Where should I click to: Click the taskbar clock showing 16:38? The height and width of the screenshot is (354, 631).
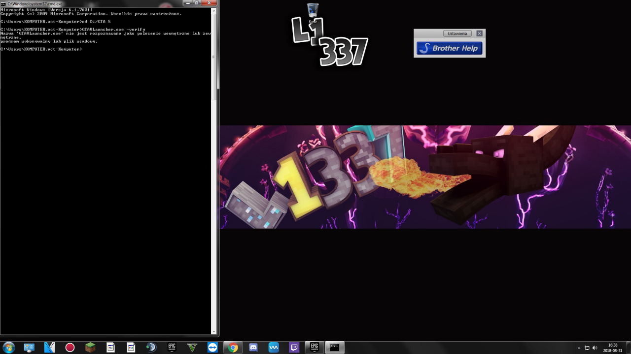pos(613,348)
